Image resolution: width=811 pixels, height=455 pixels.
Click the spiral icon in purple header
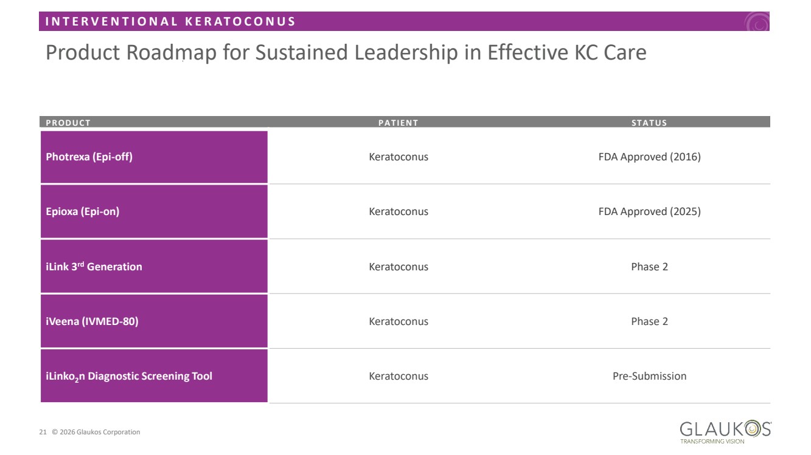coord(757,23)
